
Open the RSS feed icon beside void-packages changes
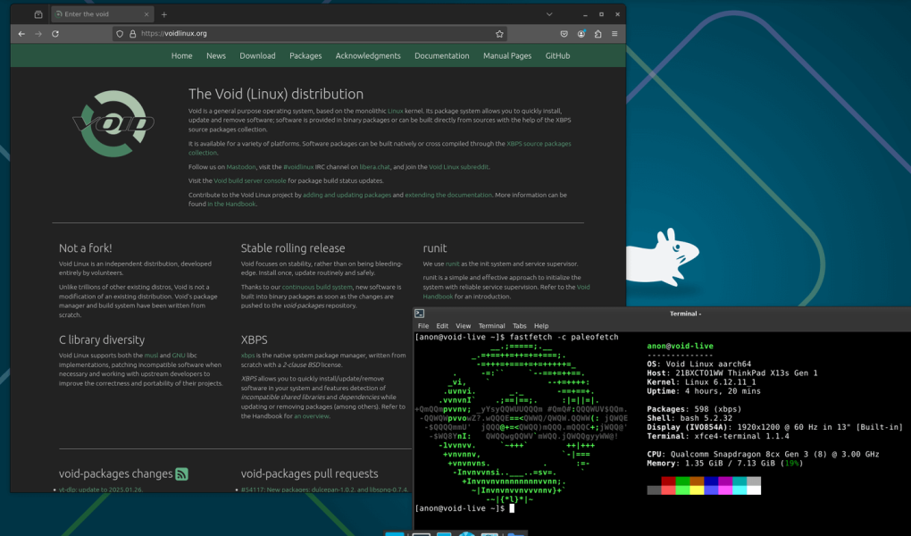(x=182, y=473)
